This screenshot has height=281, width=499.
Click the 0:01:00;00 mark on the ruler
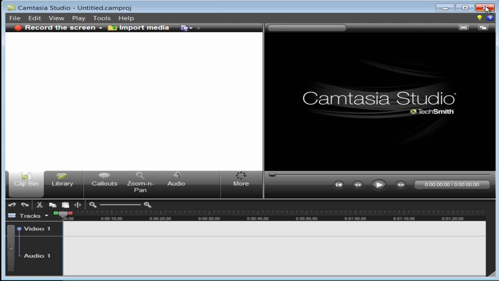coord(355,219)
